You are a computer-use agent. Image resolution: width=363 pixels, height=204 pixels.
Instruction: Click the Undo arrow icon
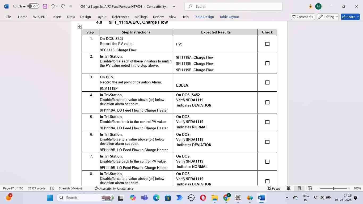click(x=52, y=6)
